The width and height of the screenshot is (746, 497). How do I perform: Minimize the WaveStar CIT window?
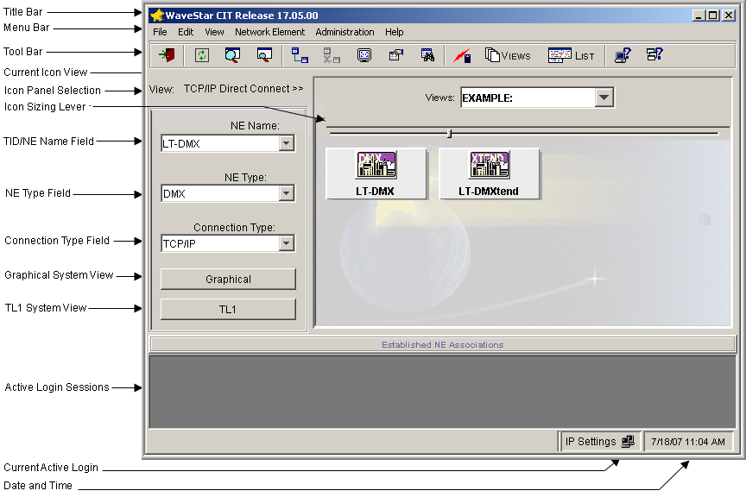pos(699,16)
